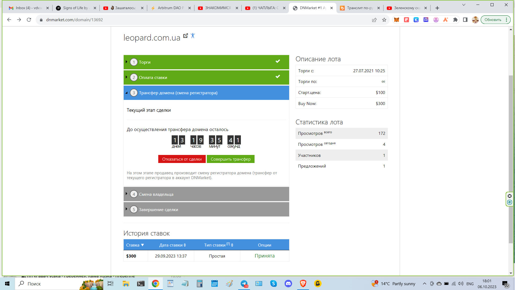Open the clock and date flyout

point(487,284)
